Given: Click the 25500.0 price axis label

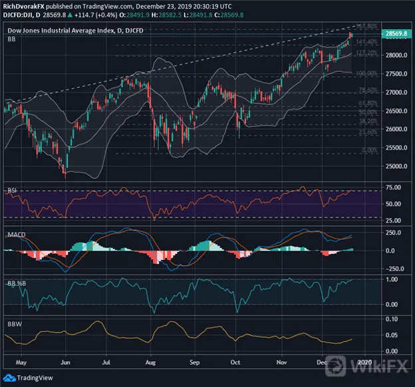Looking at the screenshot, I should coord(396,148).
